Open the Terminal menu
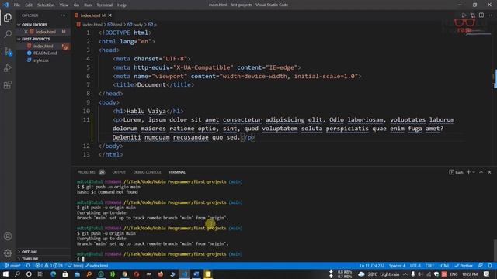Viewport: 497px width, 279px height. pyautogui.click(x=105, y=5)
